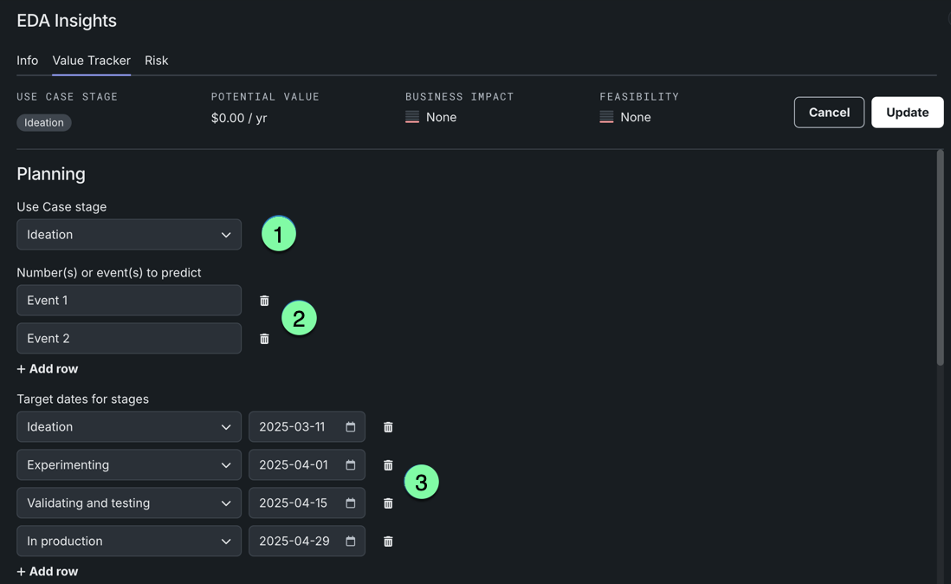Click the Update button
951x584 pixels.
click(907, 113)
